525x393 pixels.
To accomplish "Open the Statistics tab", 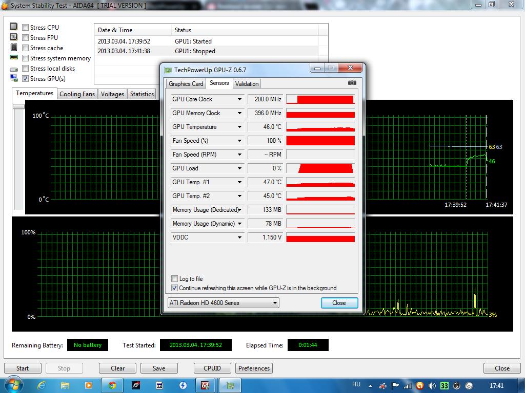I will tap(142, 94).
